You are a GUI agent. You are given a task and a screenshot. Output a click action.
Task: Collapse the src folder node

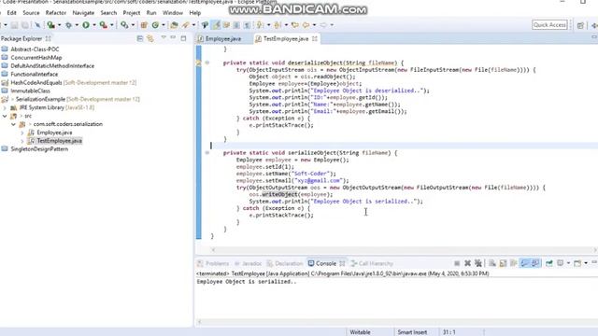[x=5, y=116]
